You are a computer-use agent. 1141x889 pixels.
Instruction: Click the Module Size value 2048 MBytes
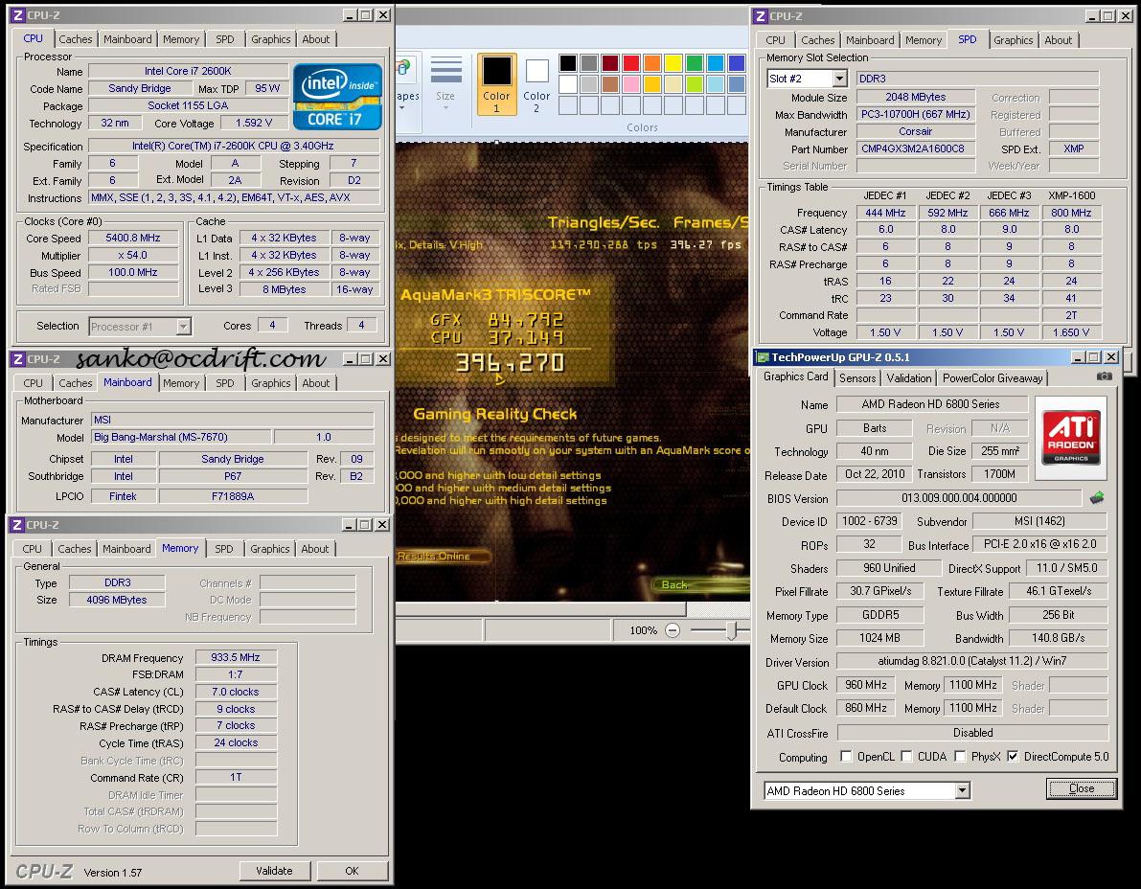pos(916,97)
